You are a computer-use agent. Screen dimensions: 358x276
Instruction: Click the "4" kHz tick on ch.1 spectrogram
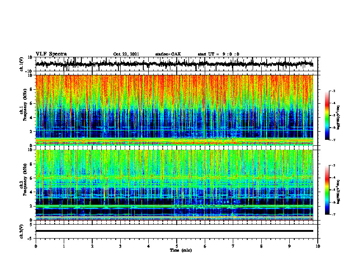click(x=31, y=118)
